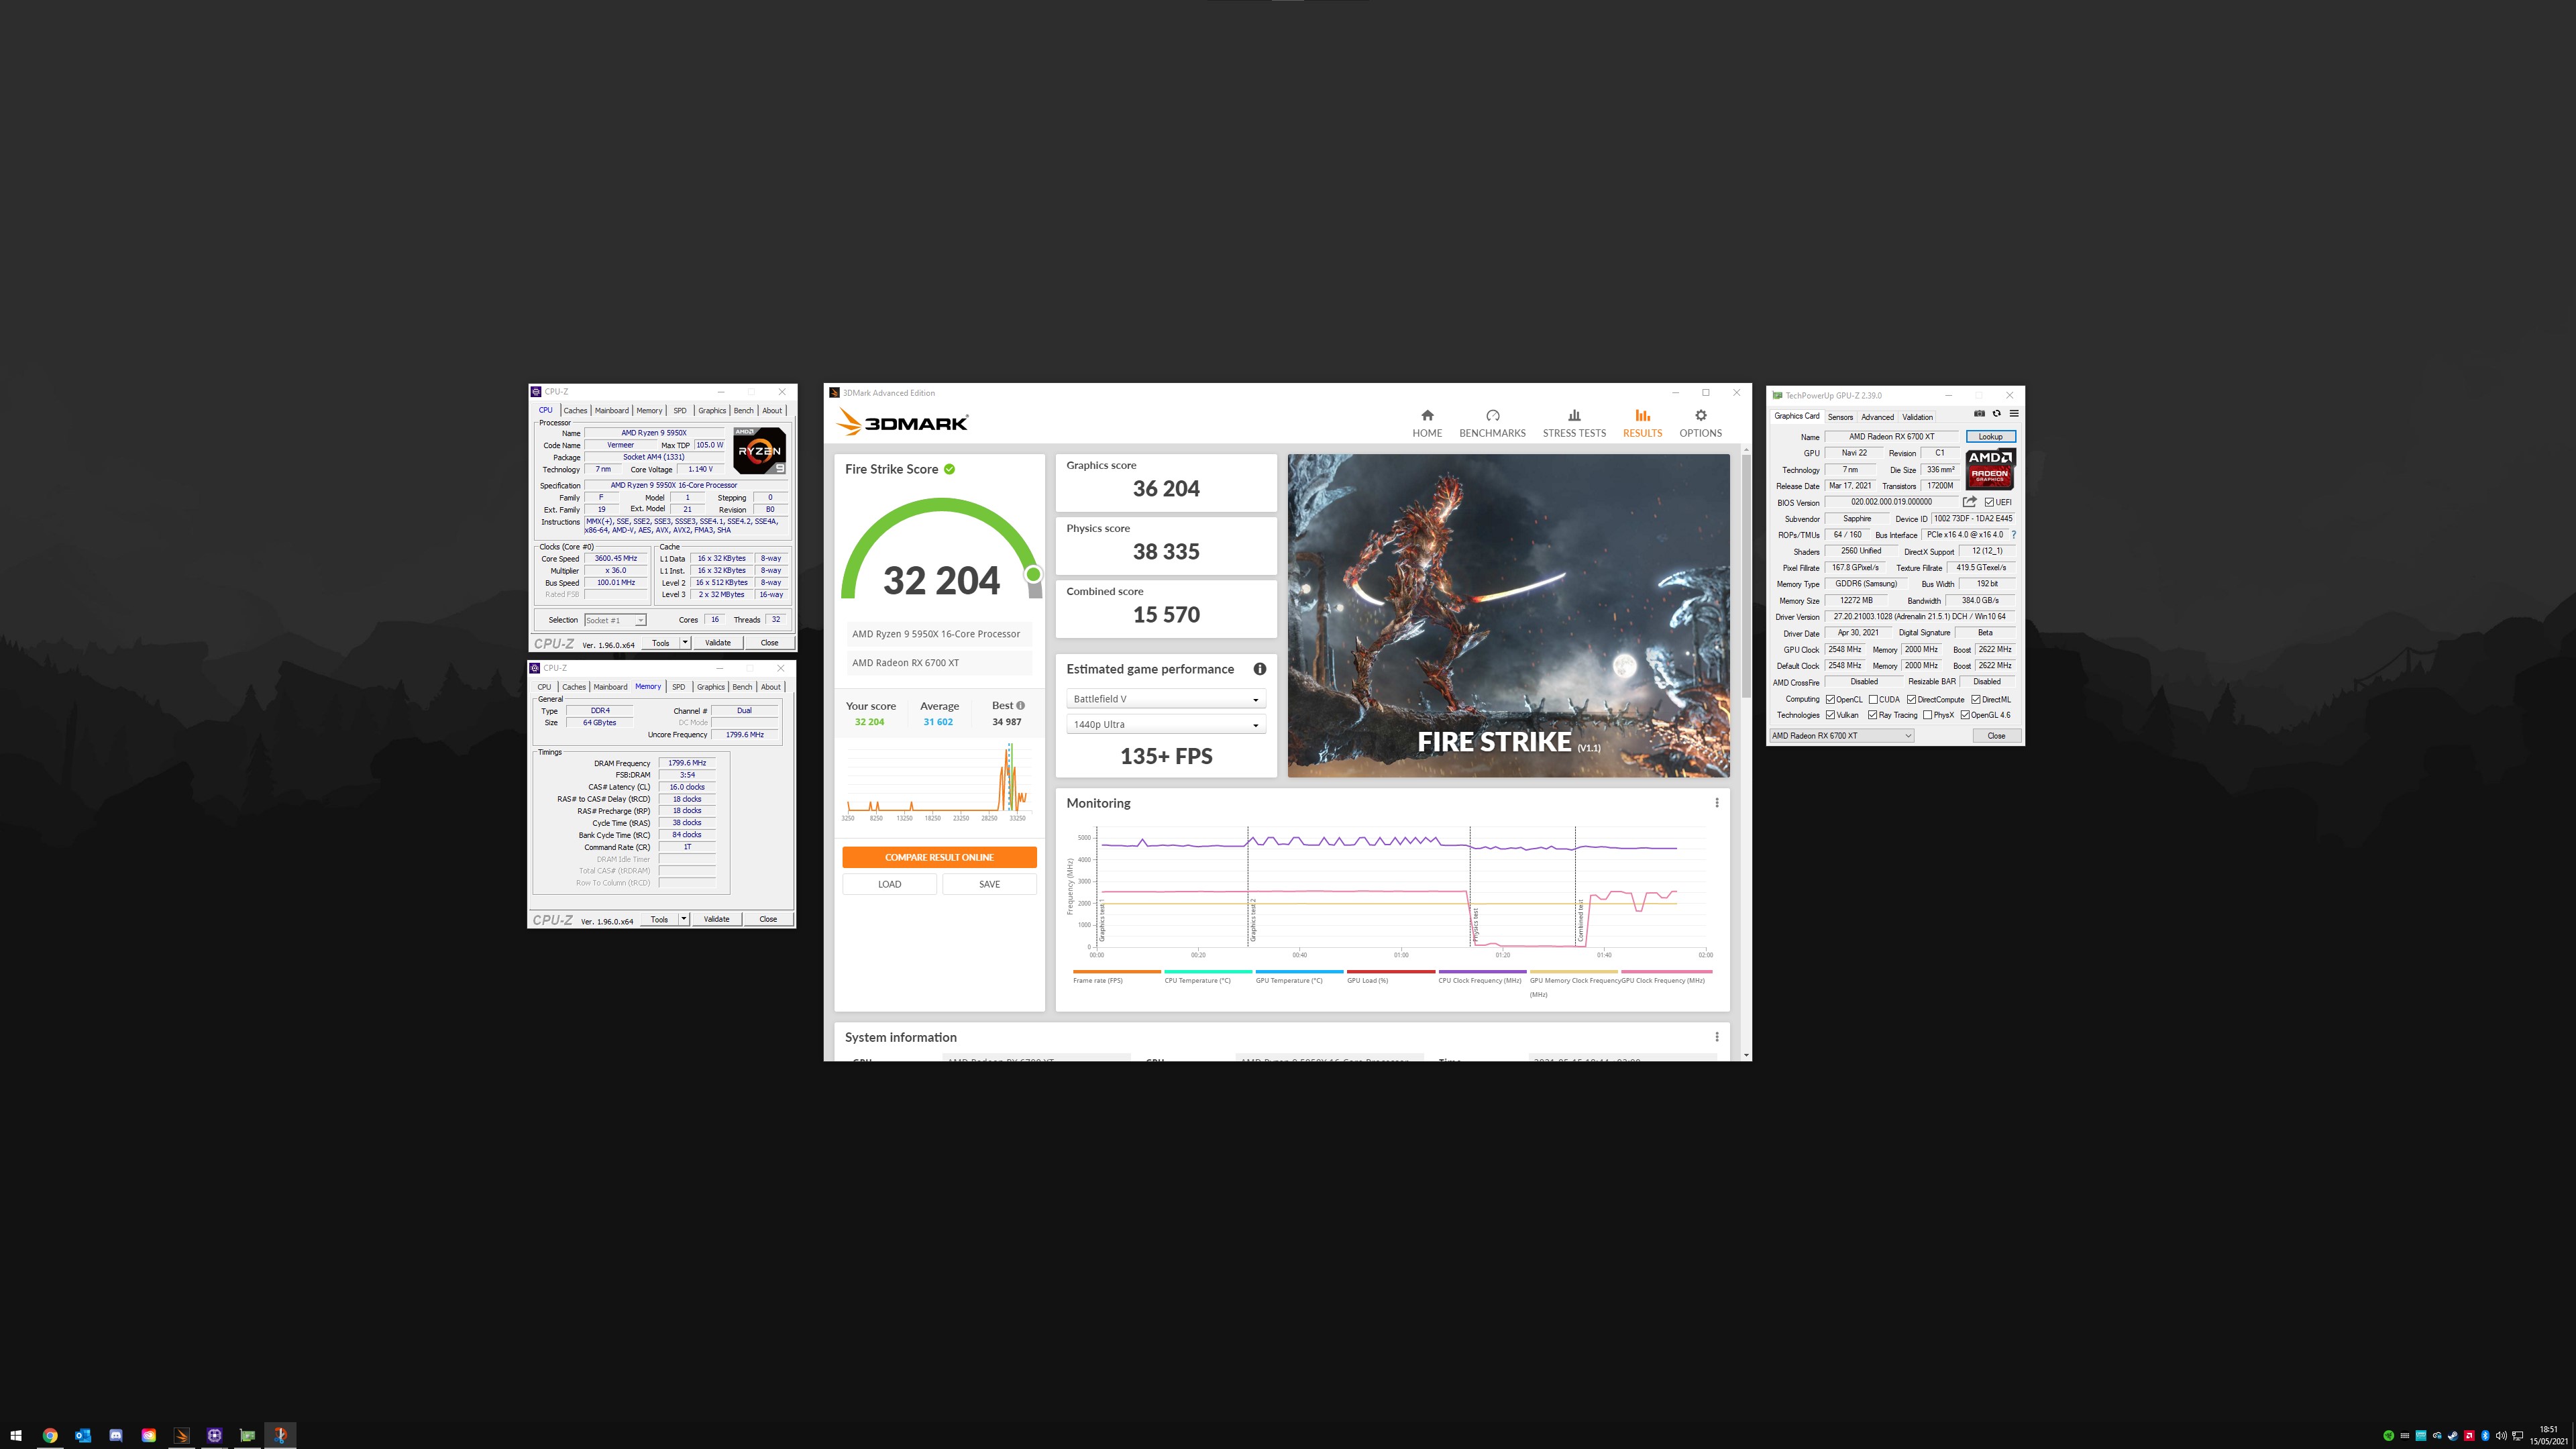
Task: Open Outlook from the taskbar
Action: 83,1435
